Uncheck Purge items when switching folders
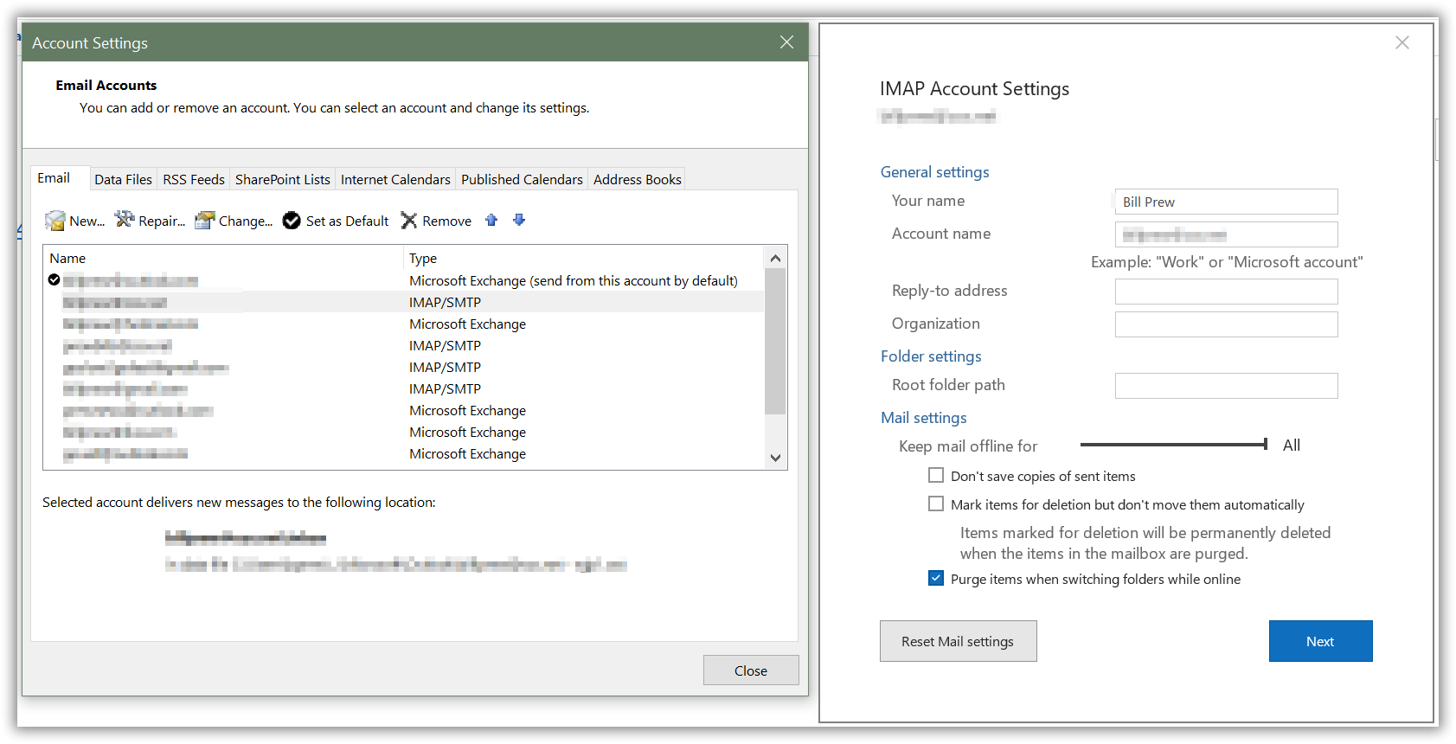This screenshot has width=1456, height=744. coord(936,578)
